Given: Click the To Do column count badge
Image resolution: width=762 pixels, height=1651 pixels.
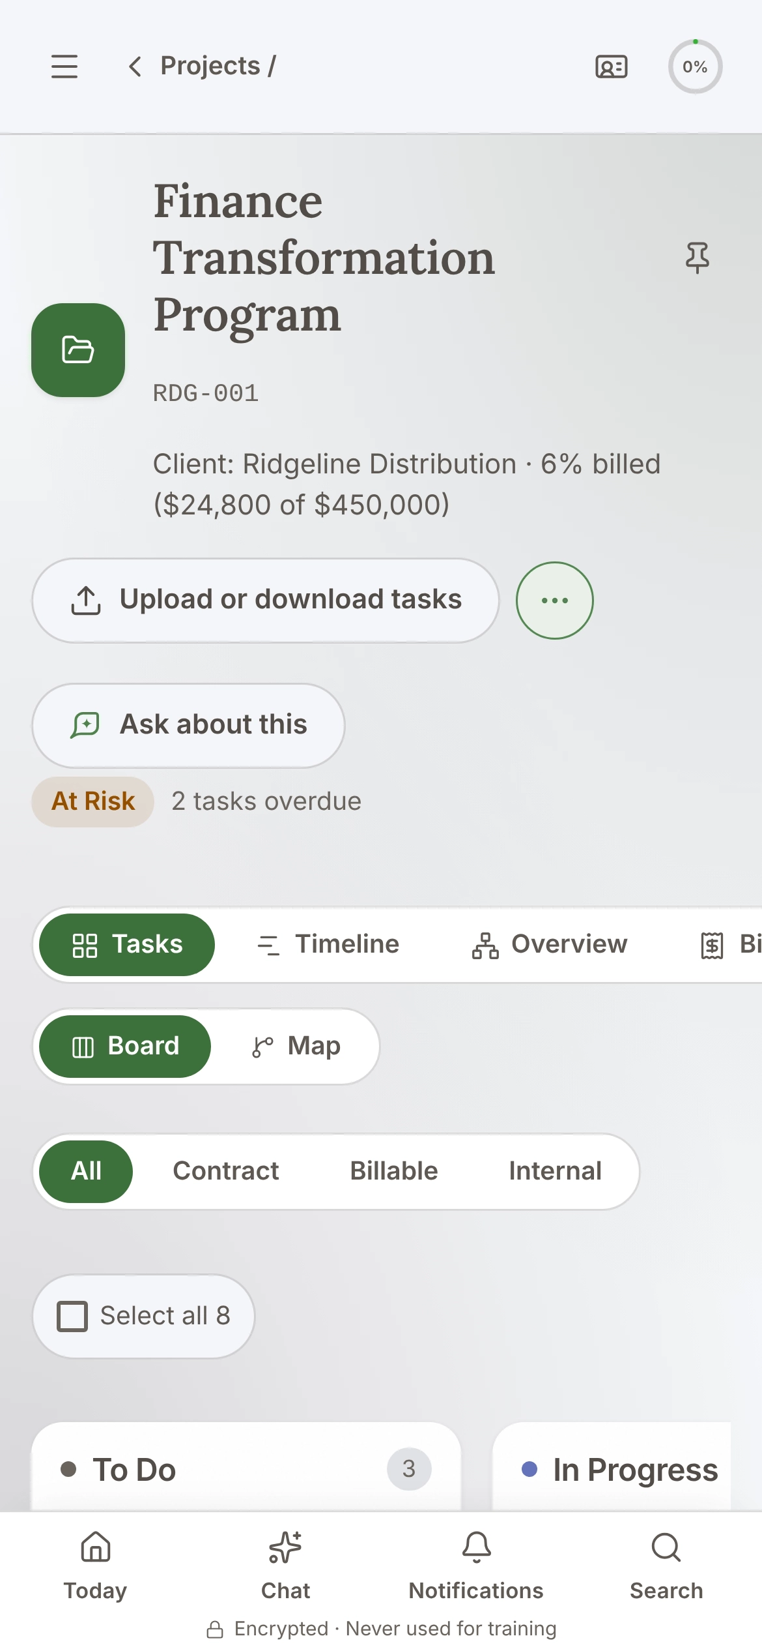Looking at the screenshot, I should coord(409,1469).
